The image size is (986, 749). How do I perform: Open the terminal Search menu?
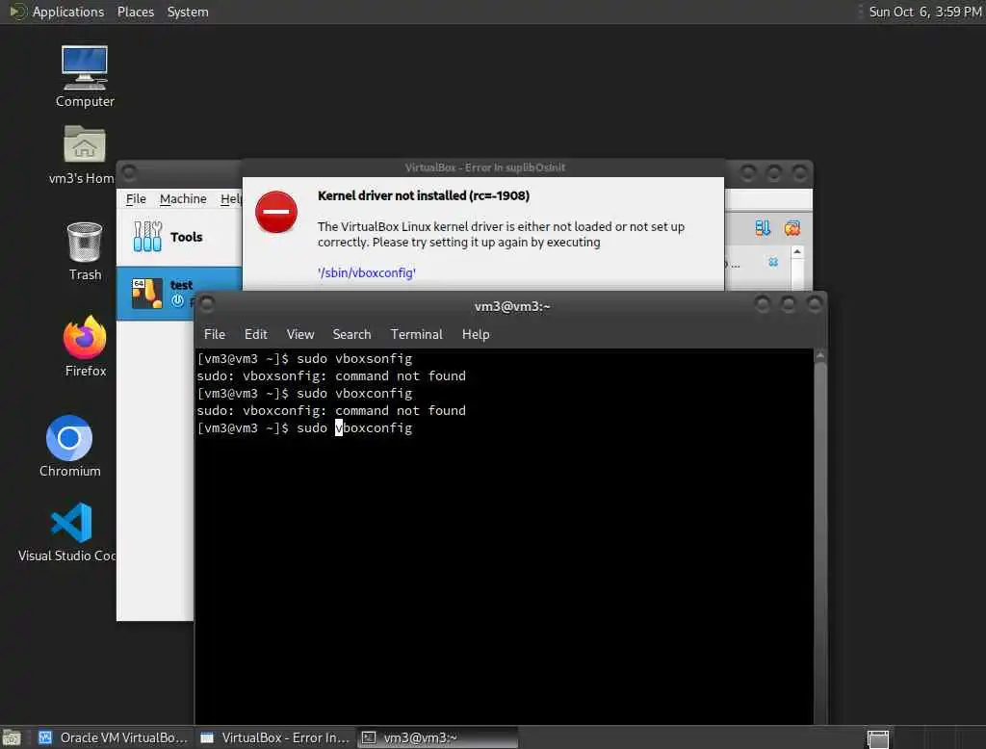(351, 335)
